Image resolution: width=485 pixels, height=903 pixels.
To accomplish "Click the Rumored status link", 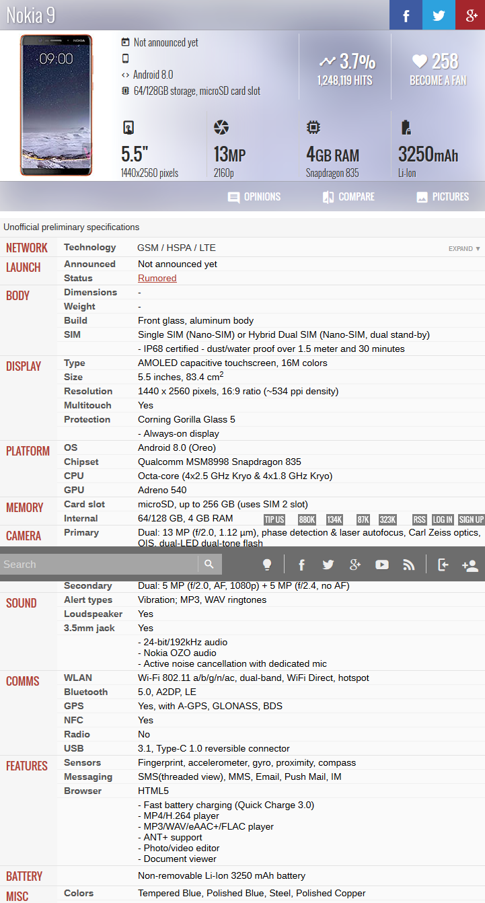I will point(157,278).
